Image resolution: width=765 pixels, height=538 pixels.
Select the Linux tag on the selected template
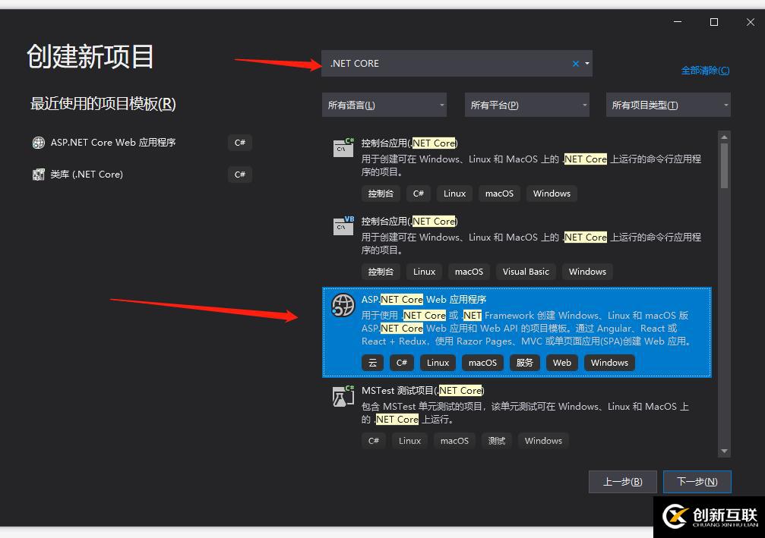pos(438,362)
